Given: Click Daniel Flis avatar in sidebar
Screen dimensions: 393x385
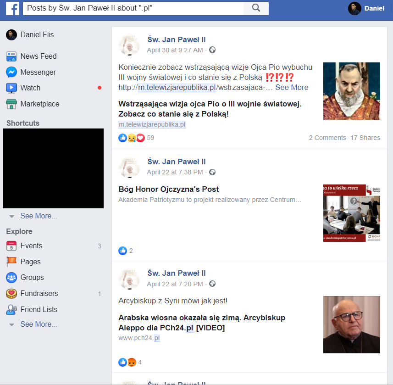Looking at the screenshot, I should [11, 34].
